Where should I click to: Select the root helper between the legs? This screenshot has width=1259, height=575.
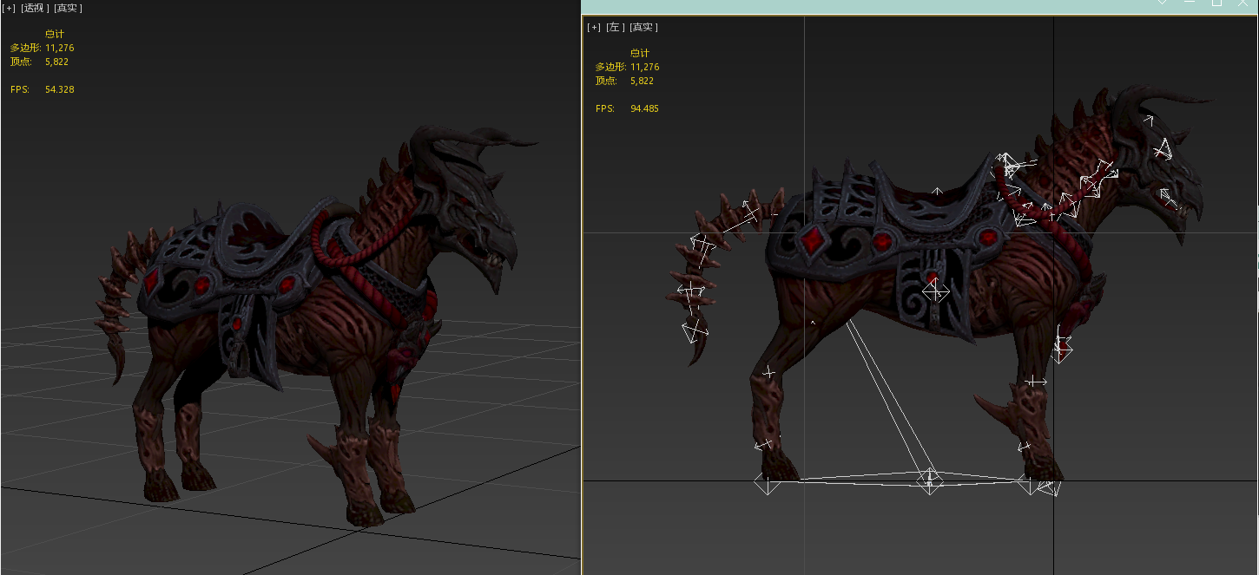930,480
